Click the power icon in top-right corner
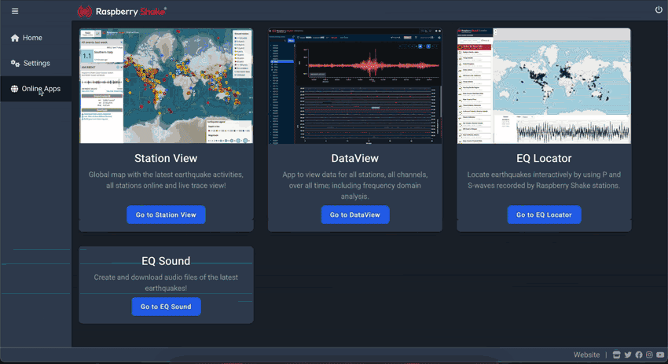Screen dimensions: 668x364 [659, 10]
